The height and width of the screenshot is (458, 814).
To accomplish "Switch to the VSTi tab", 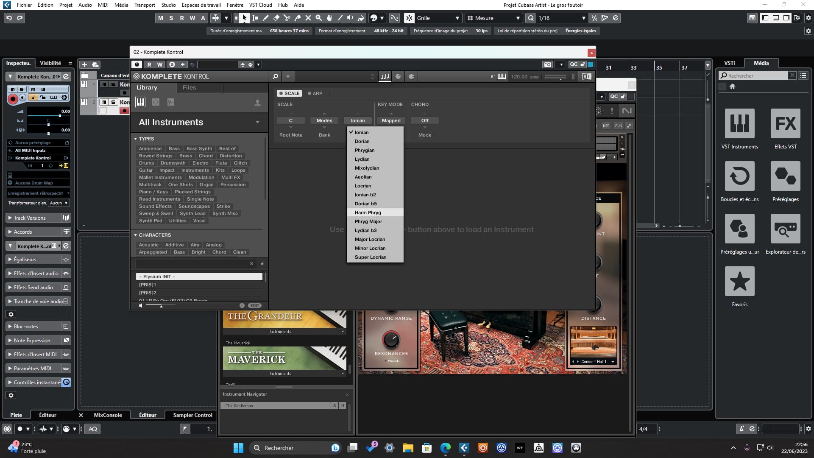I will 729,63.
